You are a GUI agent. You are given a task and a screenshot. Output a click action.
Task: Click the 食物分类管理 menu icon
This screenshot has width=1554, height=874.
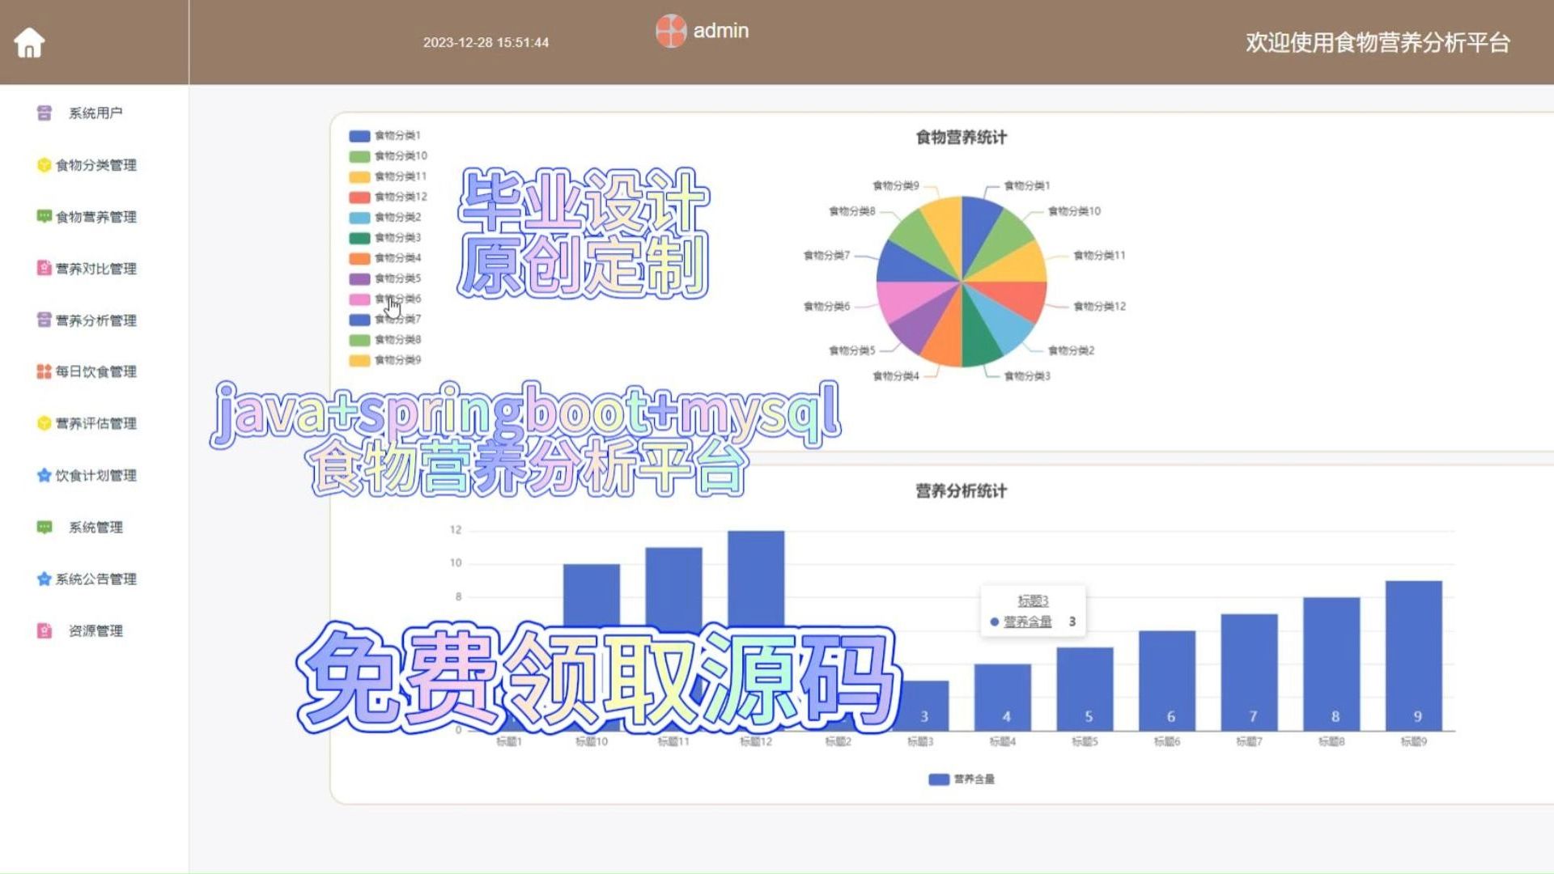click(x=45, y=164)
